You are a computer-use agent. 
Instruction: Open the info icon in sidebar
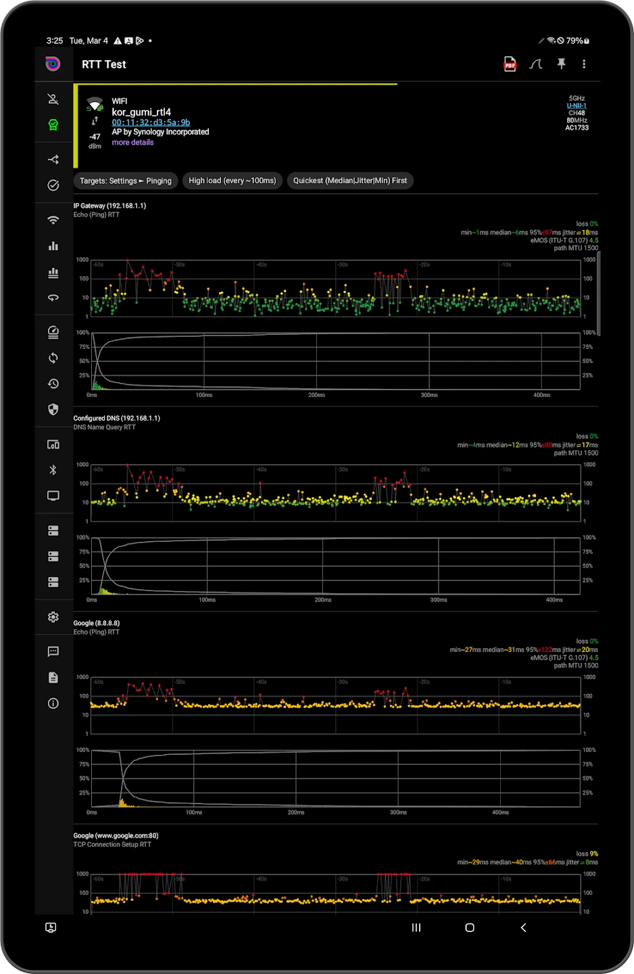point(53,703)
